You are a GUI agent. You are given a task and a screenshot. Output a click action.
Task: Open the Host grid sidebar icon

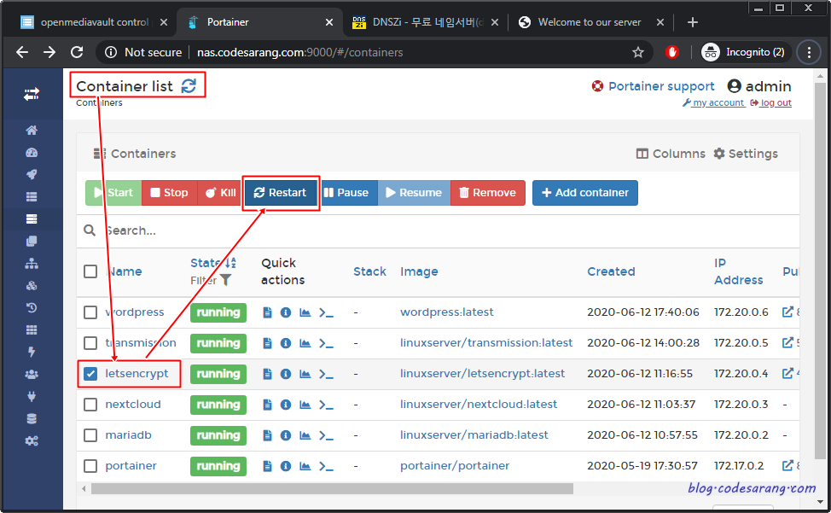click(32, 329)
